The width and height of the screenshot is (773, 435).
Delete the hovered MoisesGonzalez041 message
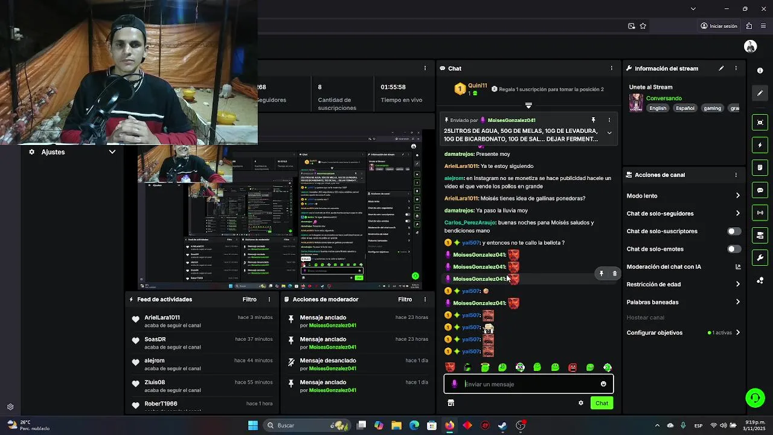pyautogui.click(x=615, y=274)
